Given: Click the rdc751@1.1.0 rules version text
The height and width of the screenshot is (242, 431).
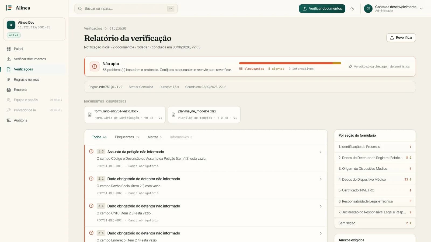Looking at the screenshot, I should [x=111, y=87].
